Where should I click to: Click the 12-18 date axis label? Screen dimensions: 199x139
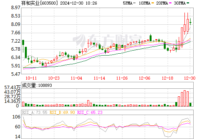(168, 78)
